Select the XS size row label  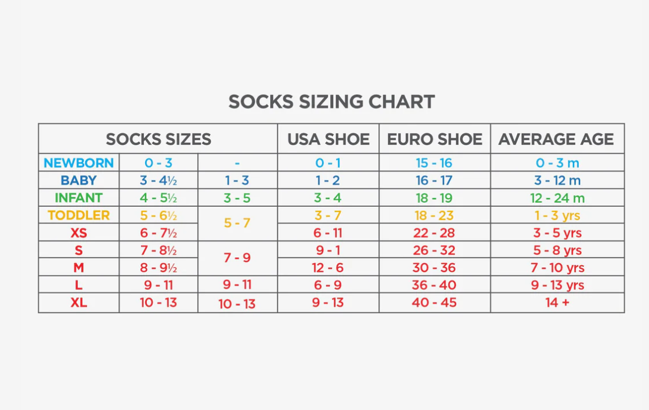(79, 233)
